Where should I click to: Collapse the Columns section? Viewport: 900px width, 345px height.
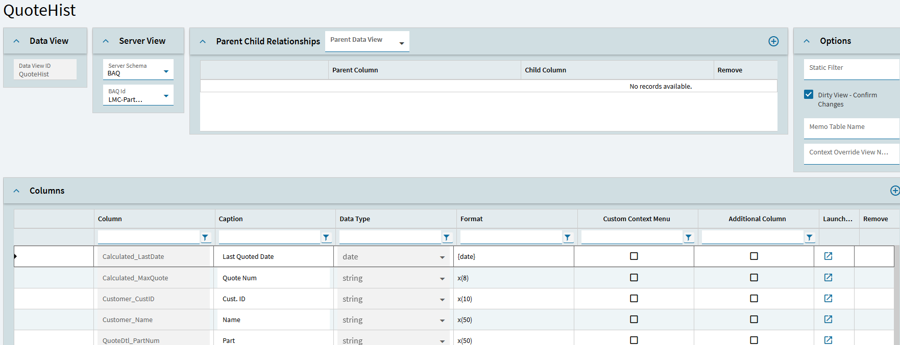tap(17, 191)
